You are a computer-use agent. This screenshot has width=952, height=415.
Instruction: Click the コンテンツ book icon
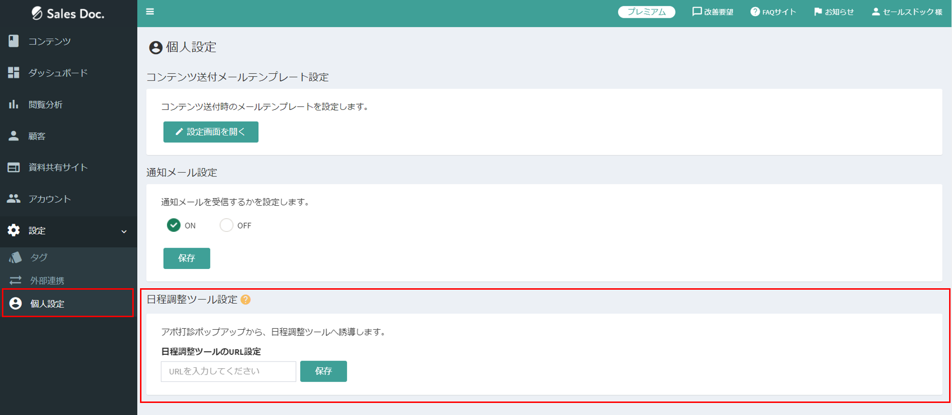(x=14, y=41)
